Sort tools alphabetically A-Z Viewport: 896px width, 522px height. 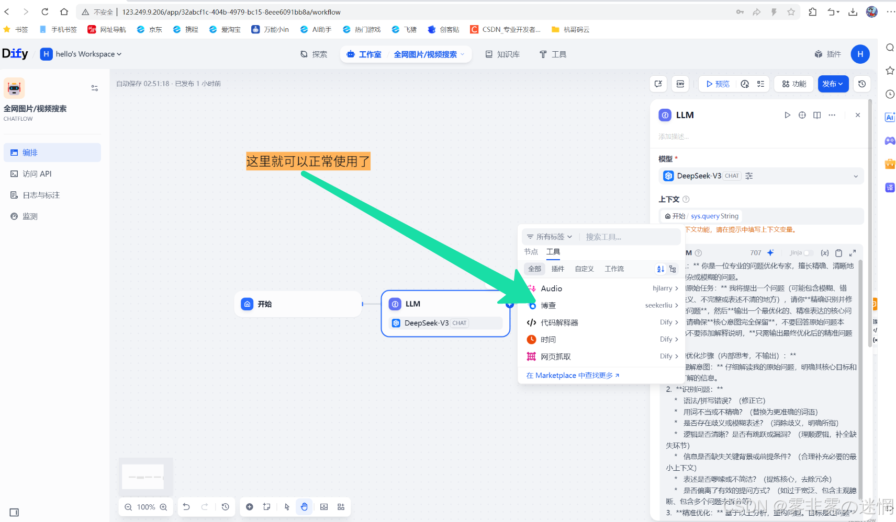(660, 269)
